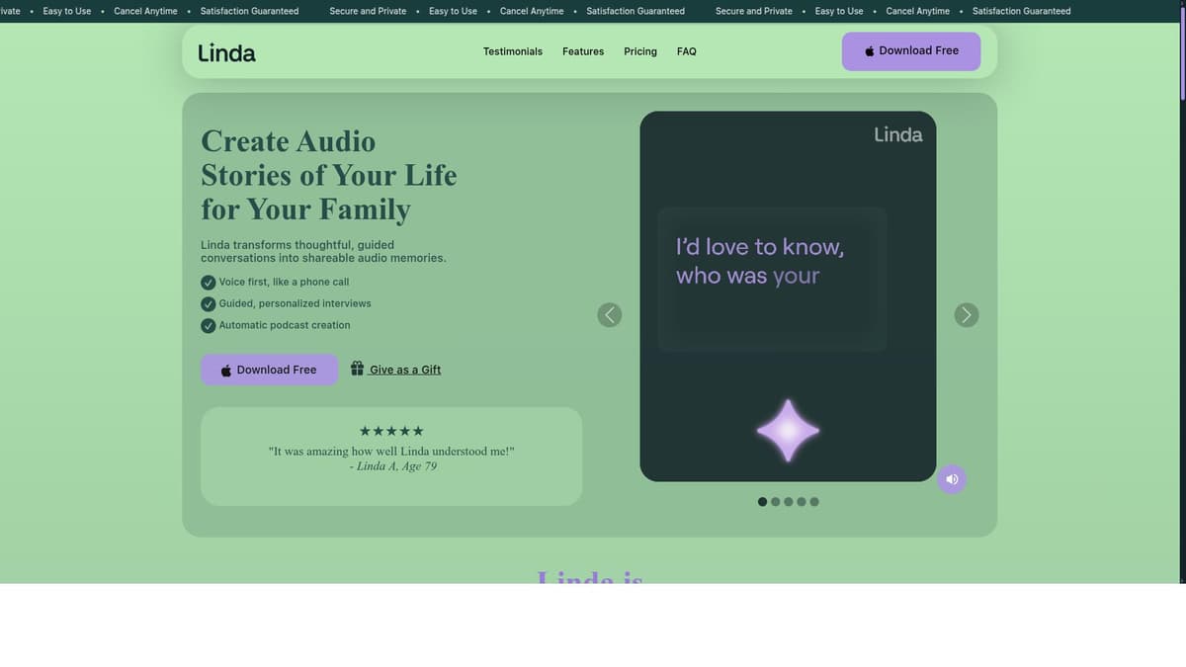Open the FAQ nav link
Viewport: 1186px width, 667px height.
686,51
